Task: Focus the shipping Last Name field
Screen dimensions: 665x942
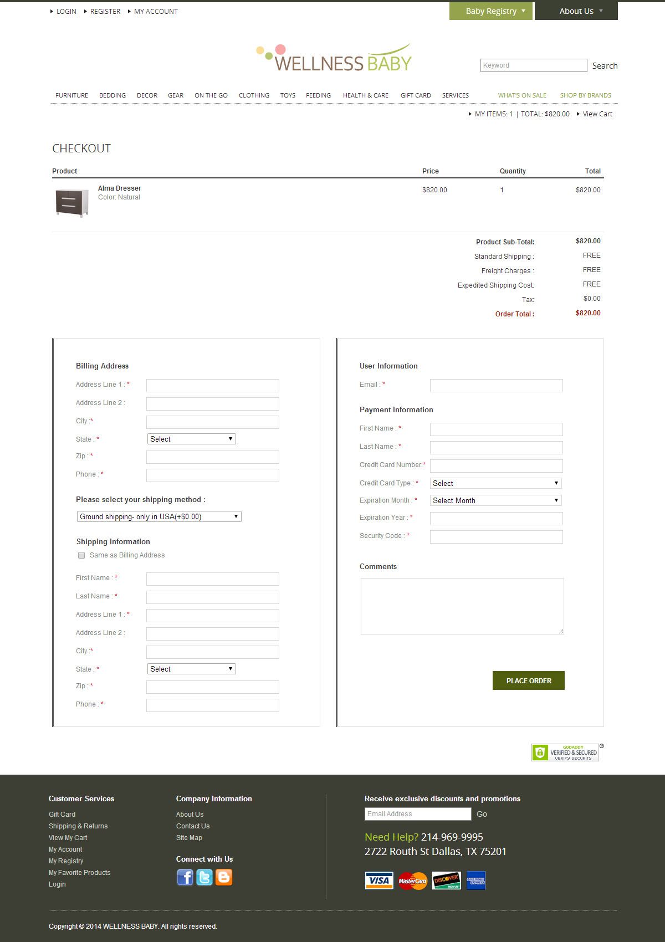Action: coord(213,597)
